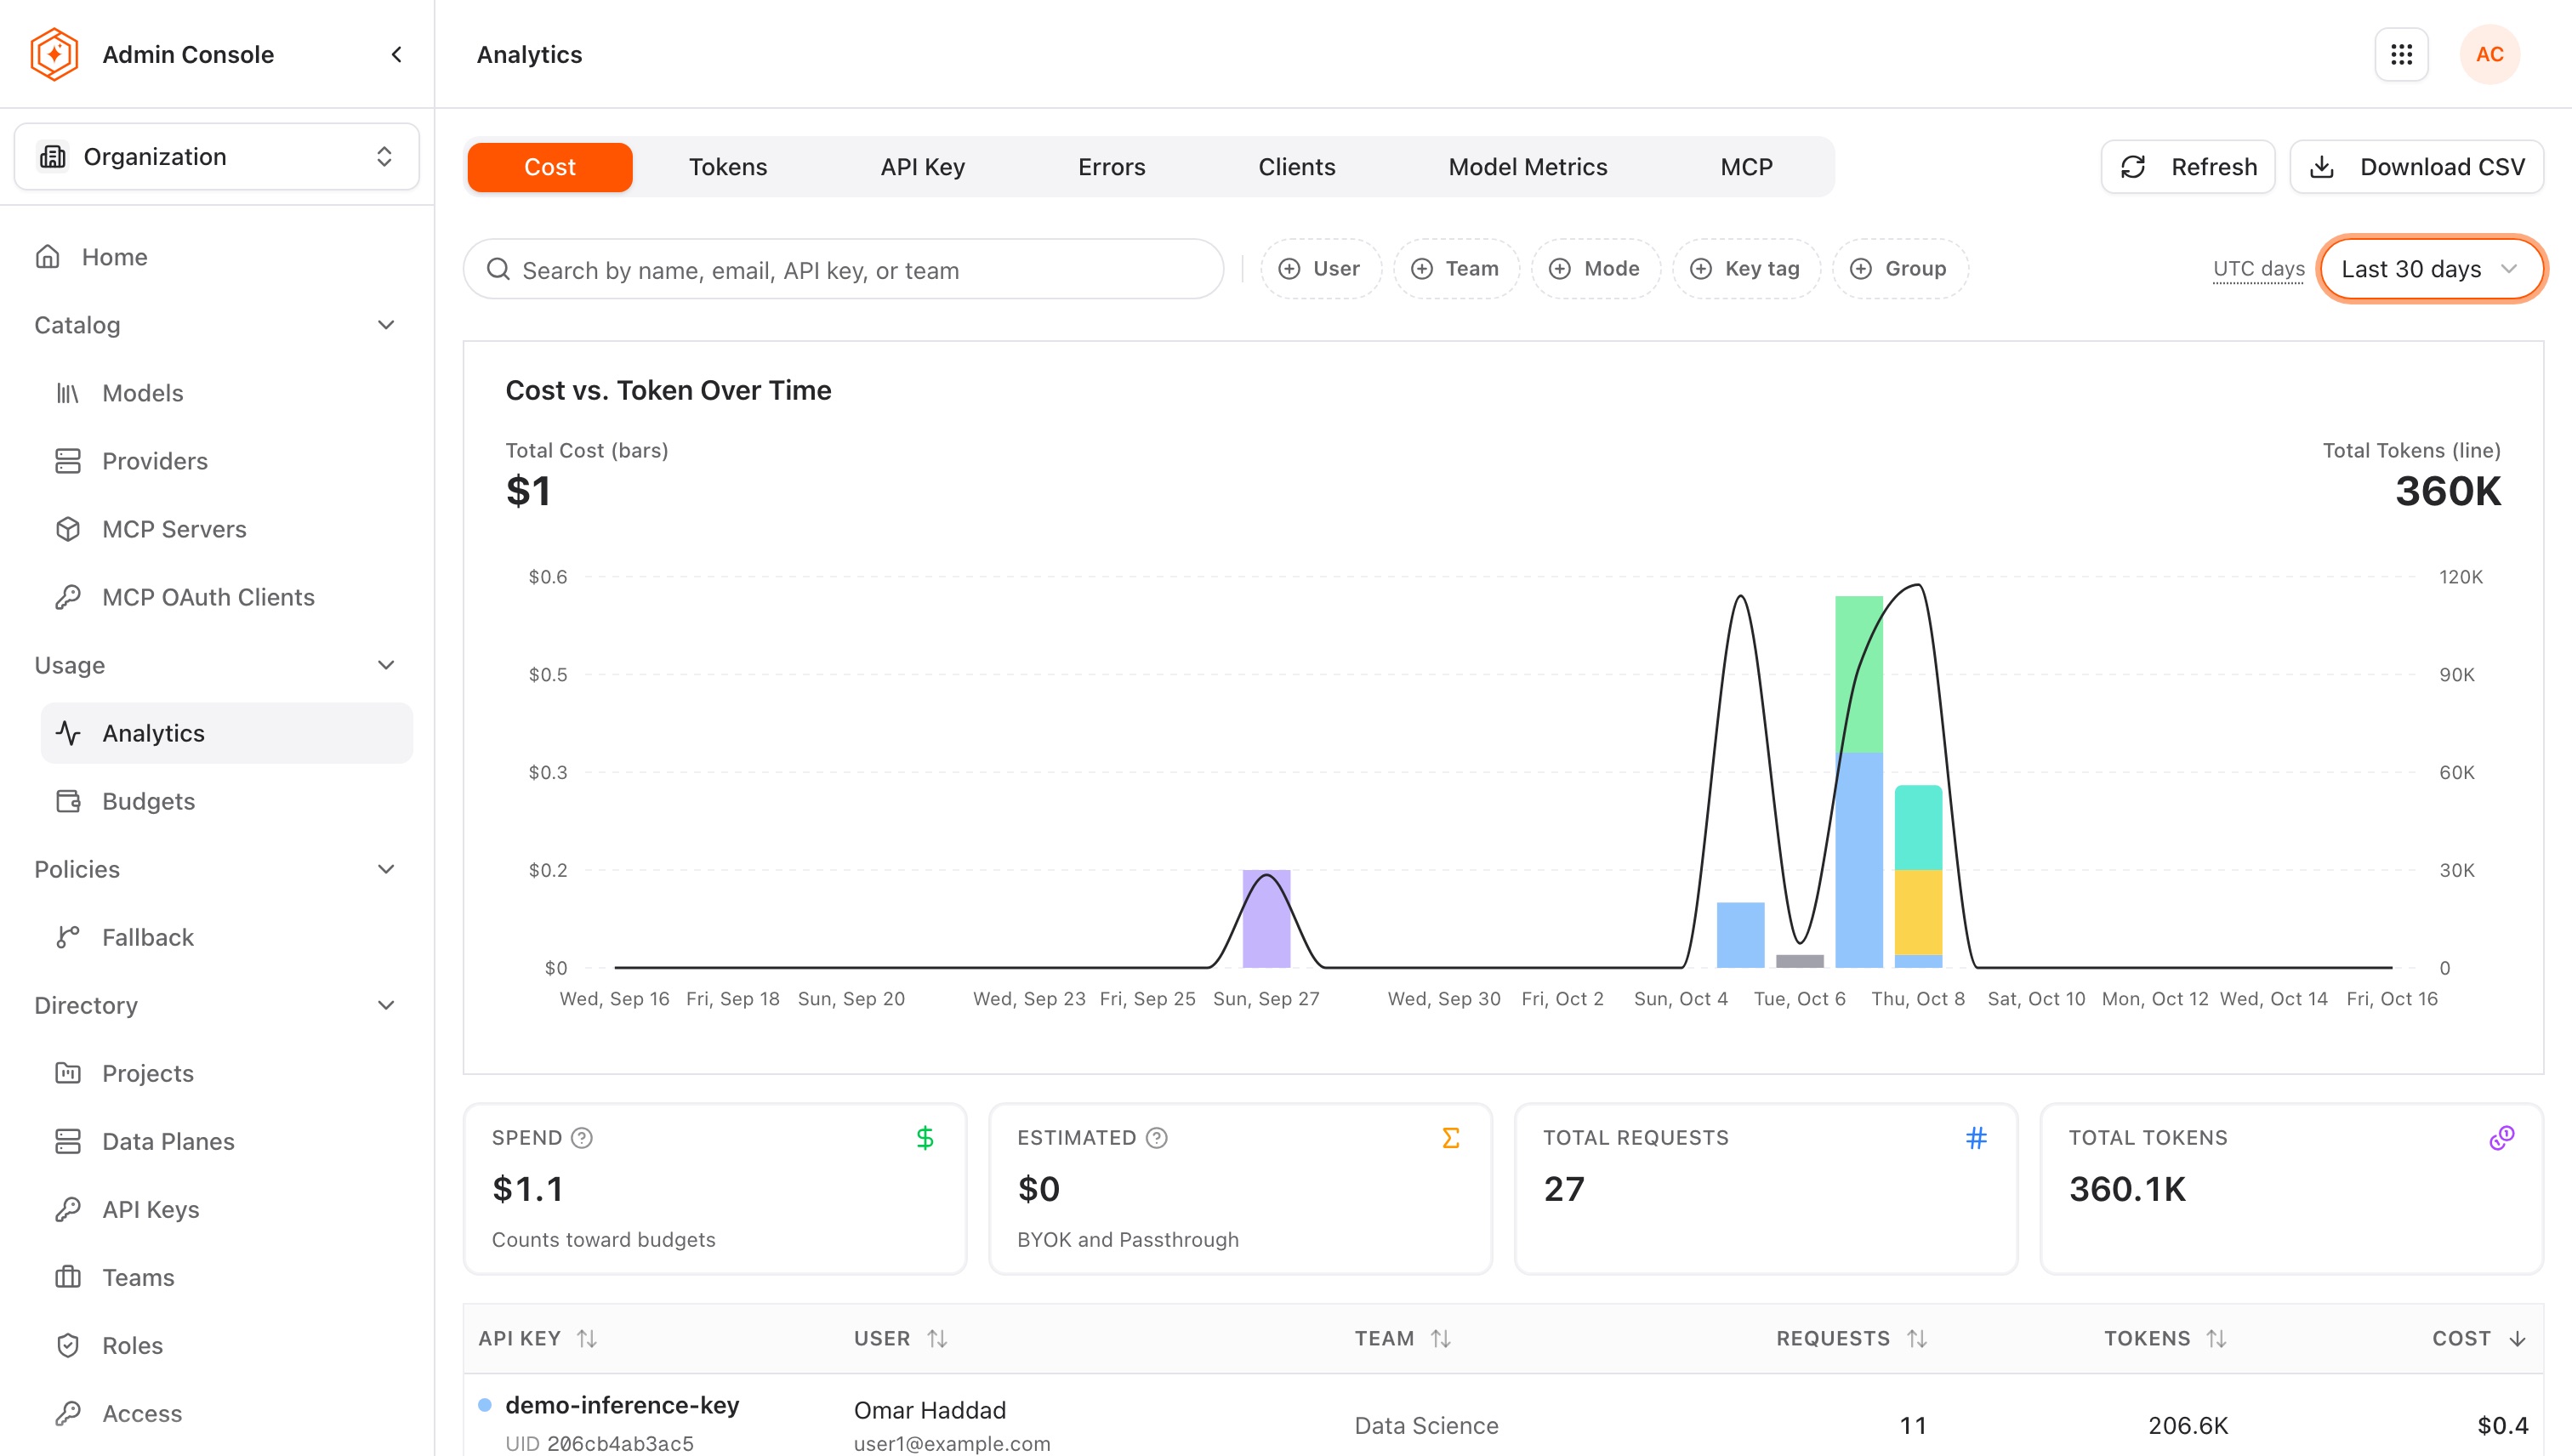Screen dimensions: 2572x1456
Task: Navigate to Teams page
Action: click(x=226, y=1277)
